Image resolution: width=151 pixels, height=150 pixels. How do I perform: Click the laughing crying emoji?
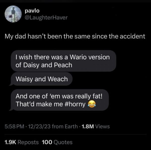pos(92,104)
